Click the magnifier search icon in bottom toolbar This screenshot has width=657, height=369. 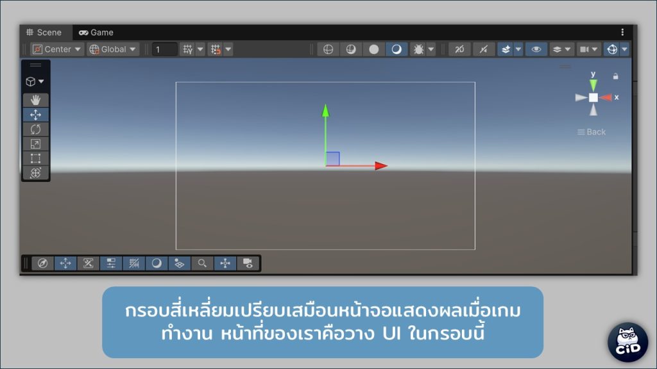click(x=202, y=263)
